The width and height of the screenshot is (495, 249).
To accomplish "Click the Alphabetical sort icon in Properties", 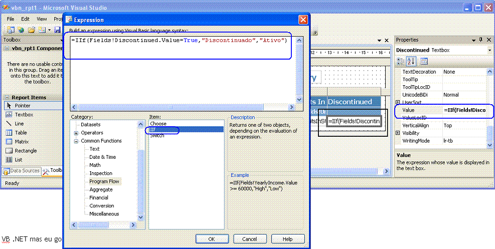I will pyautogui.click(x=411, y=61).
